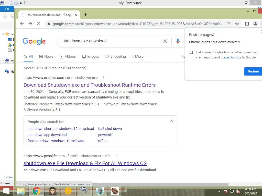Switch to News results
262x196 pixels.
coord(46,57)
